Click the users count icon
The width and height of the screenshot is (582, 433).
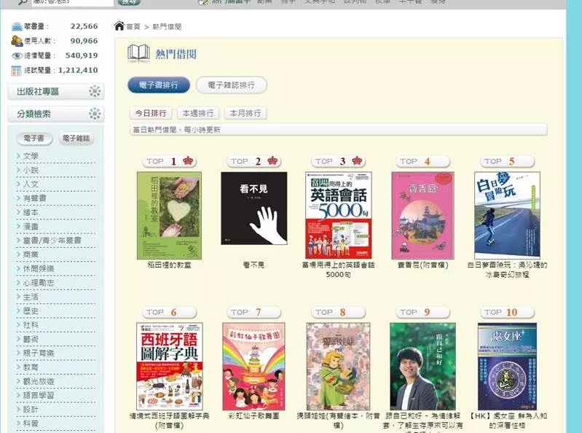[17, 41]
